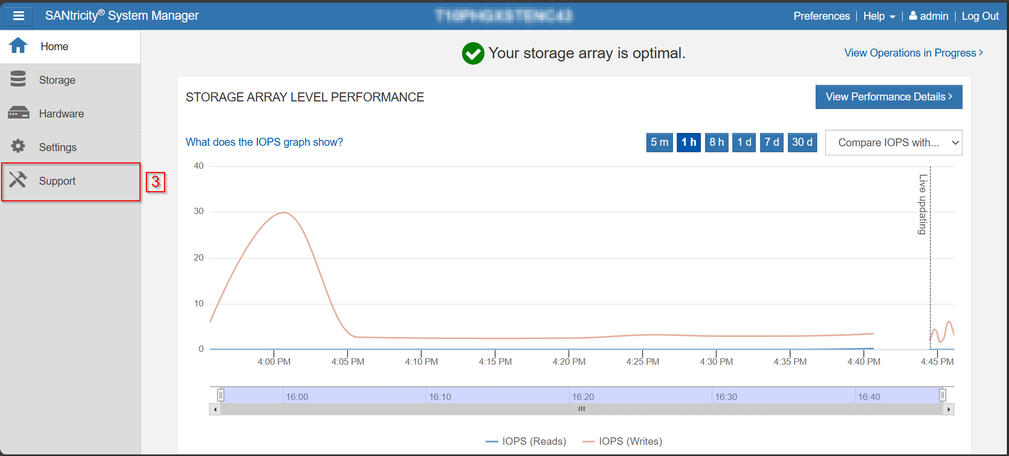Select the 30 d time range

tap(802, 143)
